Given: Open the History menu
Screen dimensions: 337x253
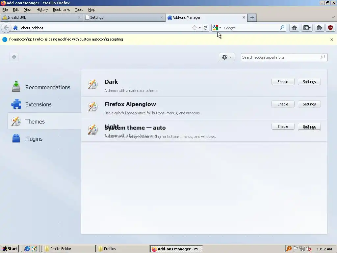Looking at the screenshot, I should (42, 10).
